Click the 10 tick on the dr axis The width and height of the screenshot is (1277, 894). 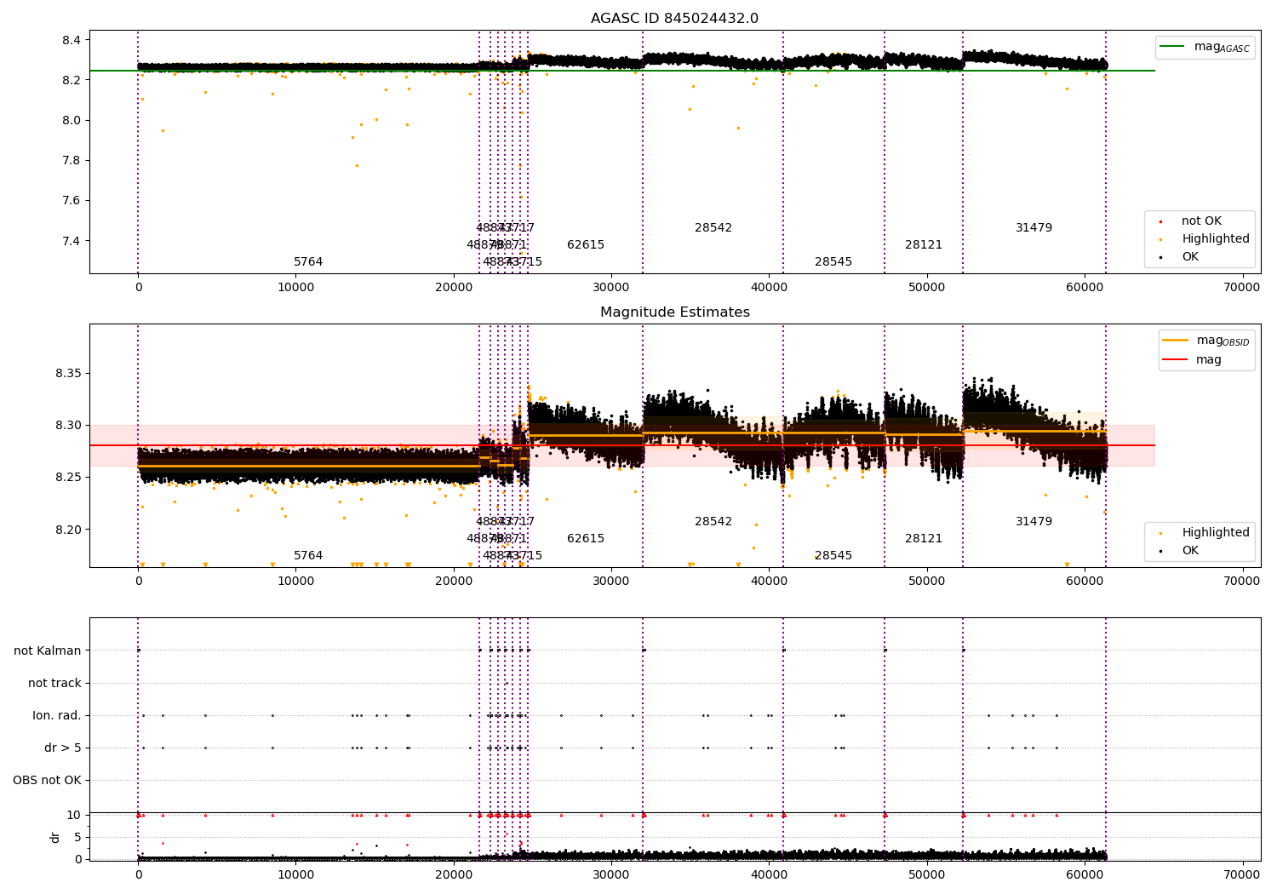click(x=74, y=815)
